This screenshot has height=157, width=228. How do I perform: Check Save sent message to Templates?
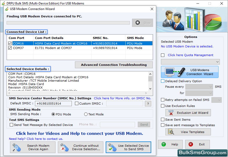[x=163, y=125]
